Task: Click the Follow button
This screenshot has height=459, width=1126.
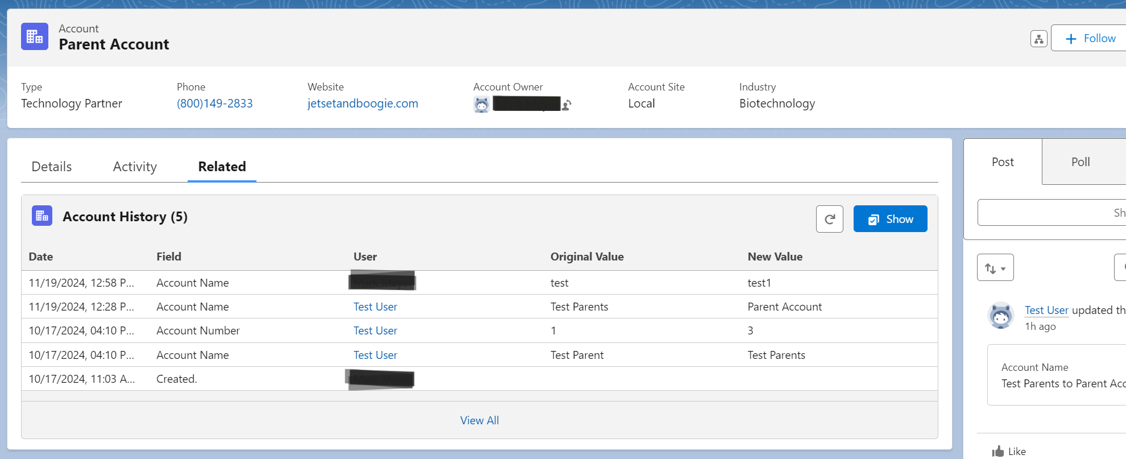Action: click(1090, 39)
